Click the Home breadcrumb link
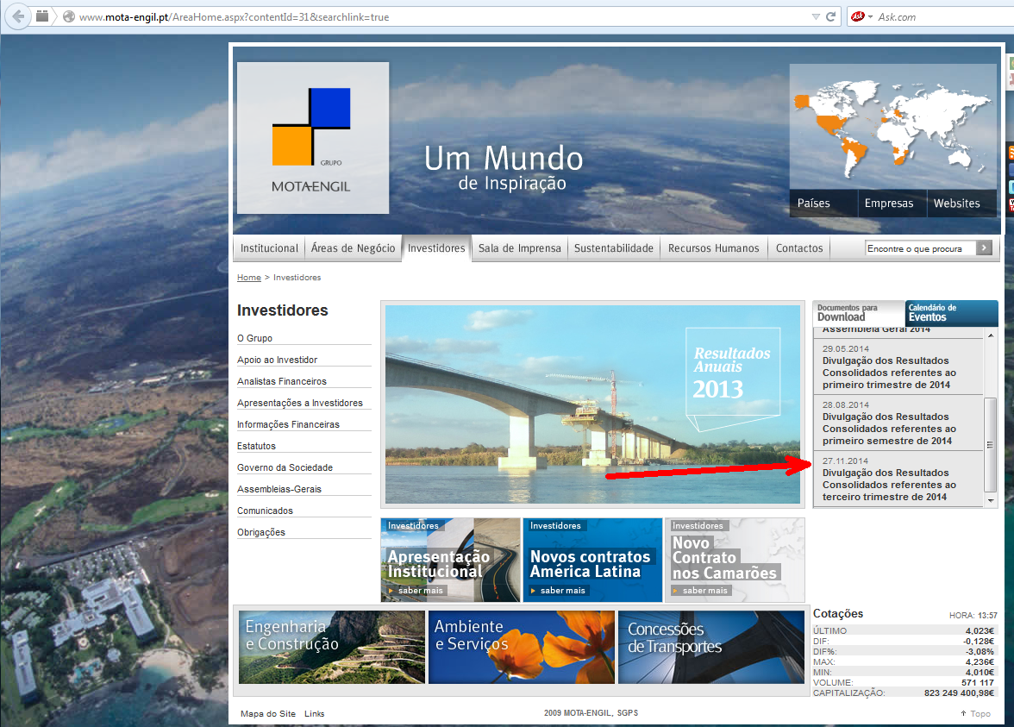This screenshot has width=1014, height=727. coord(249,278)
